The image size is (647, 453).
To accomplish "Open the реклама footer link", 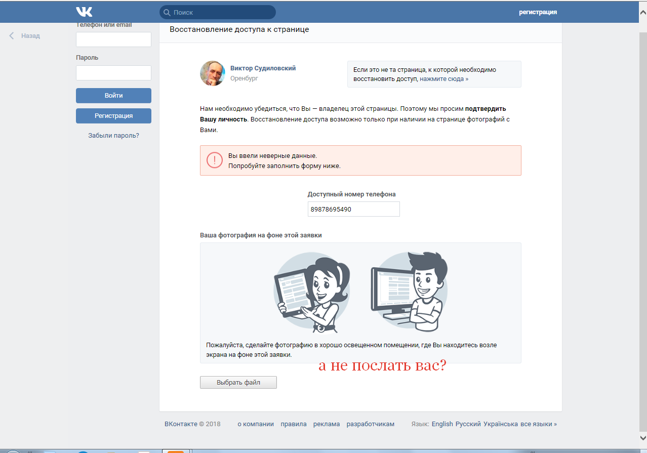I will click(327, 424).
